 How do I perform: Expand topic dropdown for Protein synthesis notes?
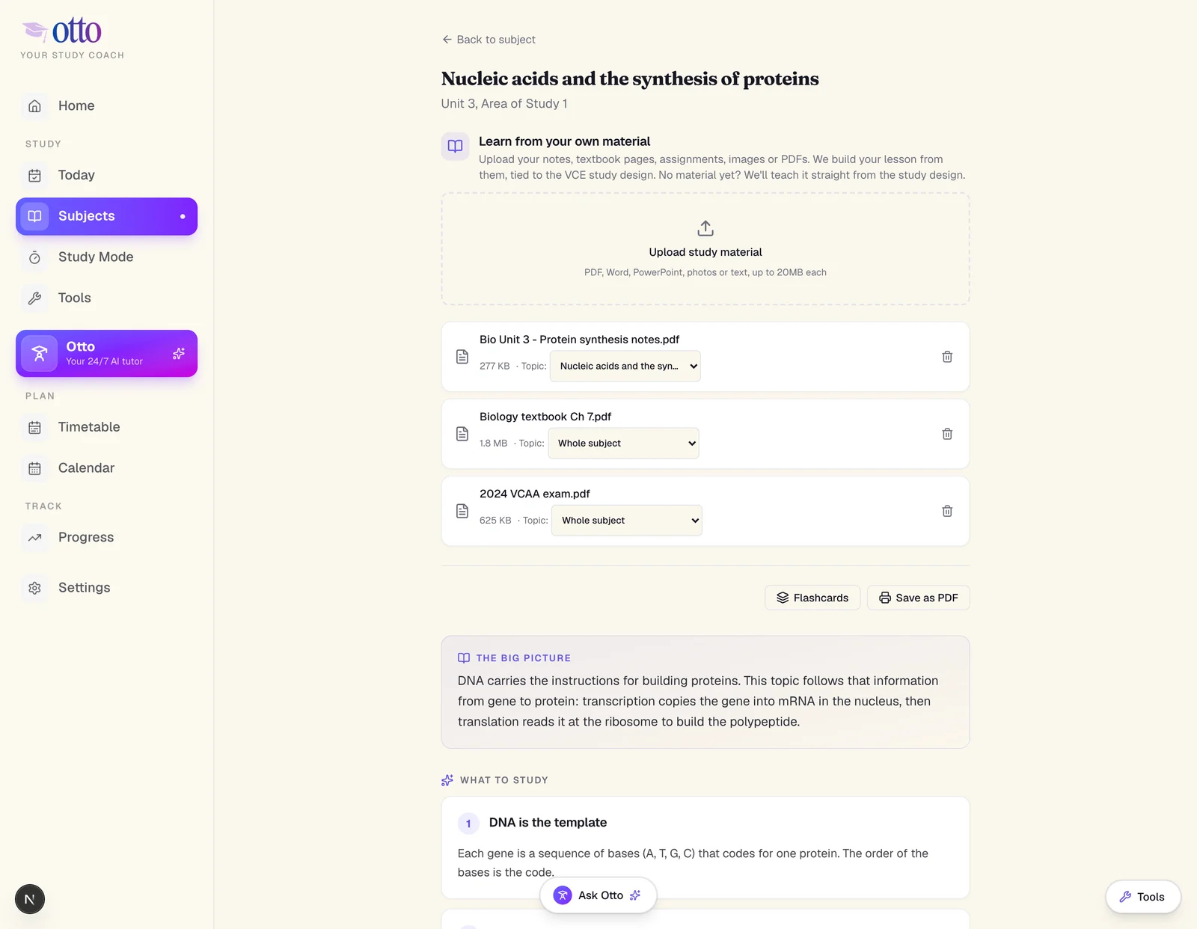point(625,366)
